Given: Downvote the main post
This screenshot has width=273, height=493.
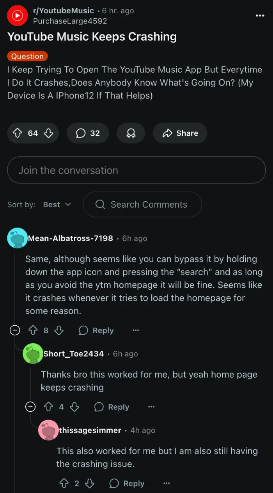Looking at the screenshot, I should 49,133.
